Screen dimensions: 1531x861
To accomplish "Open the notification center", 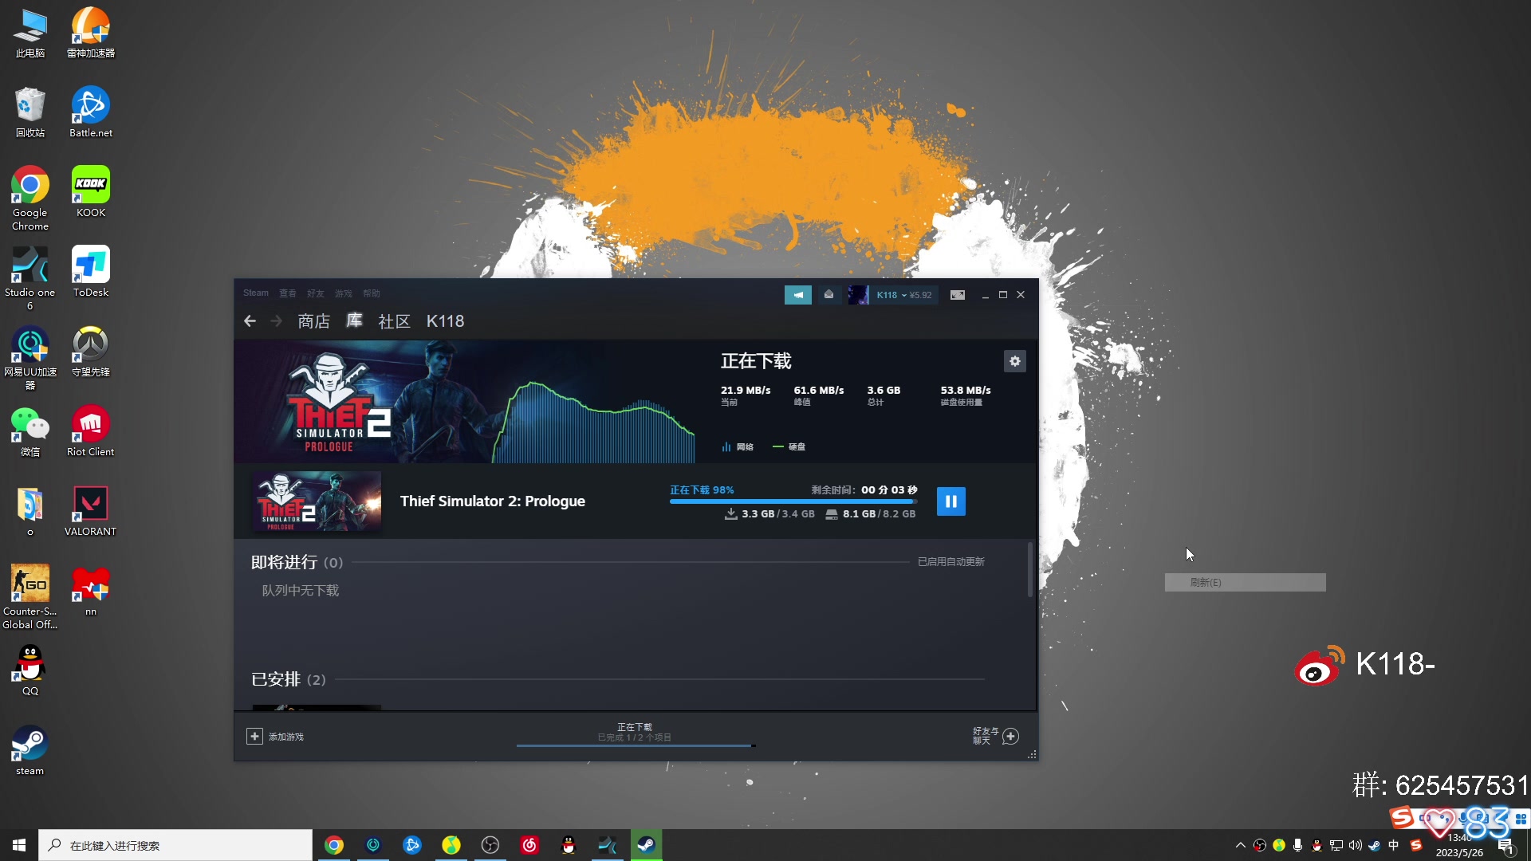I will (x=1505, y=845).
